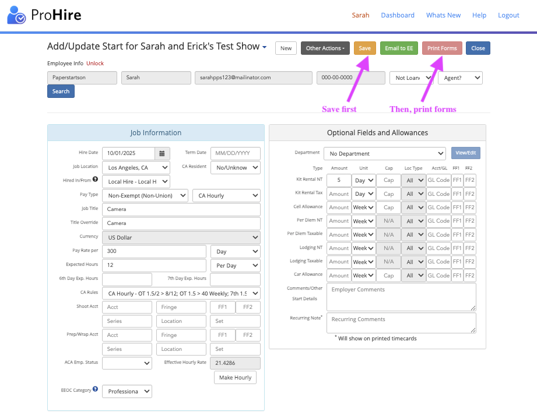
Task: Click the Recurring Comments text area
Action: pyautogui.click(x=401, y=322)
